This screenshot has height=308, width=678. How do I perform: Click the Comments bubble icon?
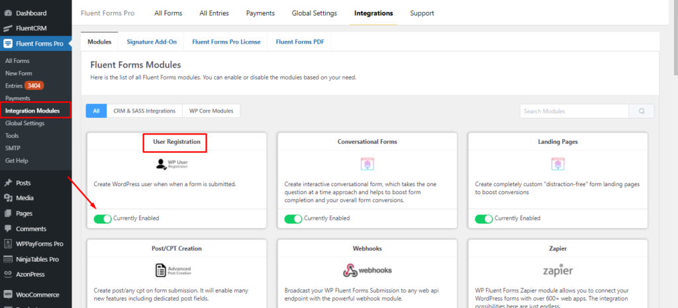coord(8,229)
